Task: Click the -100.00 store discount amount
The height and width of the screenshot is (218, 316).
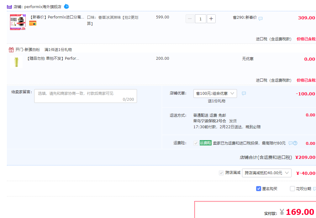Action: 305,94
